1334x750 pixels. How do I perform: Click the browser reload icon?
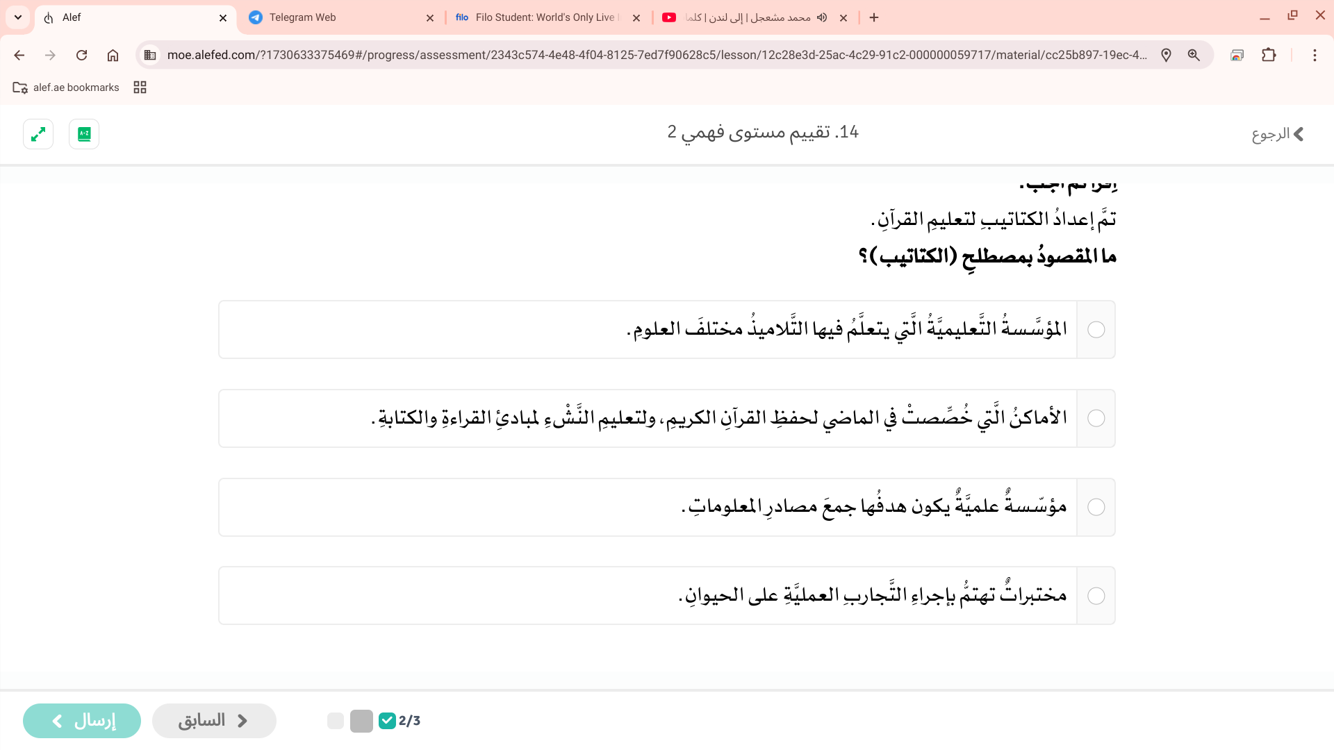click(x=81, y=55)
